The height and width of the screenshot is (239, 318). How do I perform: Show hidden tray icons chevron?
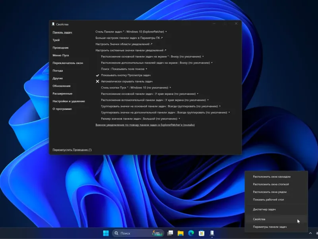310,233
